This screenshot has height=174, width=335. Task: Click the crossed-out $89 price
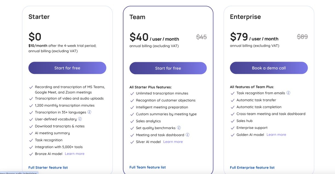302,37
